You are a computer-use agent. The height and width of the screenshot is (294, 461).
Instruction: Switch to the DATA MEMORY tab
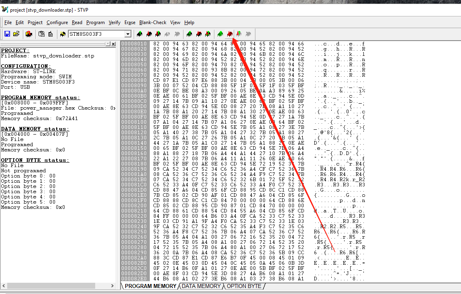pyautogui.click(x=201, y=286)
